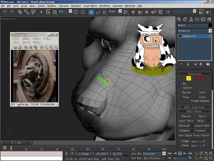Click the time slider showing 0 / 100
This screenshot has width=214, height=161.
pyautogui.click(x=16, y=143)
